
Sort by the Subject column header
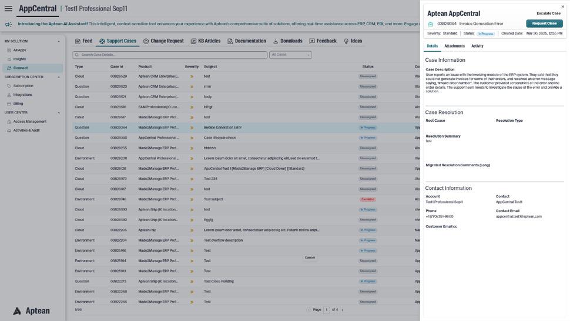[x=210, y=66]
